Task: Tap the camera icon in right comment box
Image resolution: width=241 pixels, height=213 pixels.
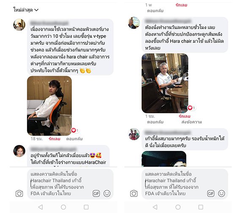Action: 134,194
